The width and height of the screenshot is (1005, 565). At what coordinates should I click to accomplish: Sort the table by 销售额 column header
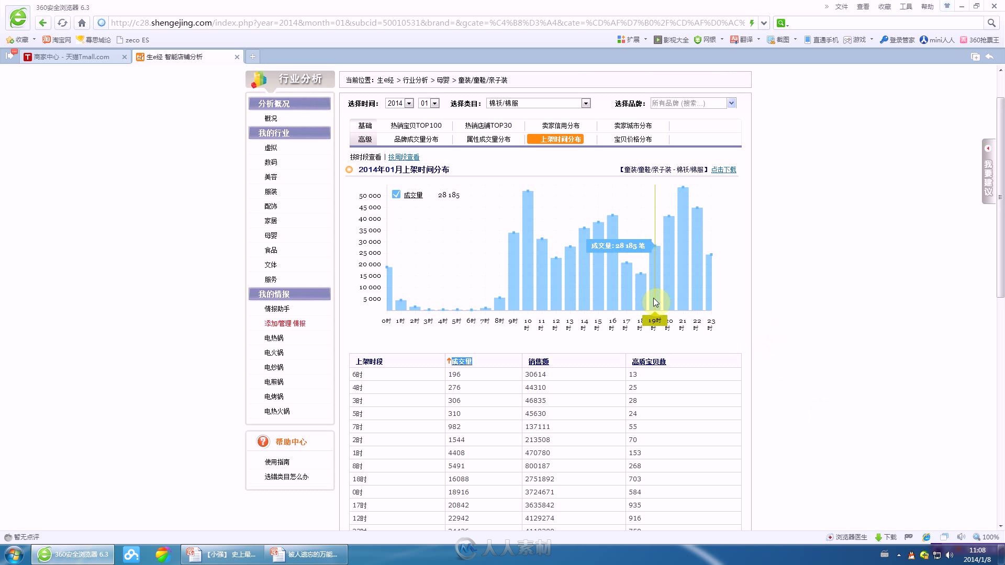(538, 361)
